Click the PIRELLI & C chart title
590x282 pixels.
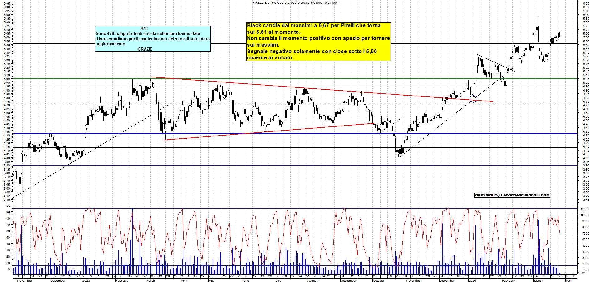295,2
